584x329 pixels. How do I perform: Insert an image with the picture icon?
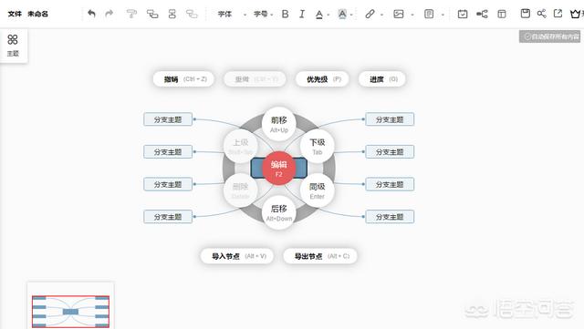click(399, 15)
